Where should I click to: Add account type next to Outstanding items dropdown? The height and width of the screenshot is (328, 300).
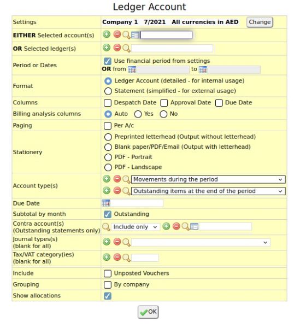(x=107, y=191)
